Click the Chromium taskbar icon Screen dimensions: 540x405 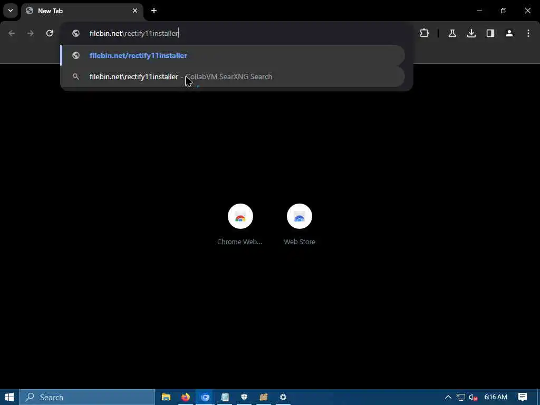(205, 397)
